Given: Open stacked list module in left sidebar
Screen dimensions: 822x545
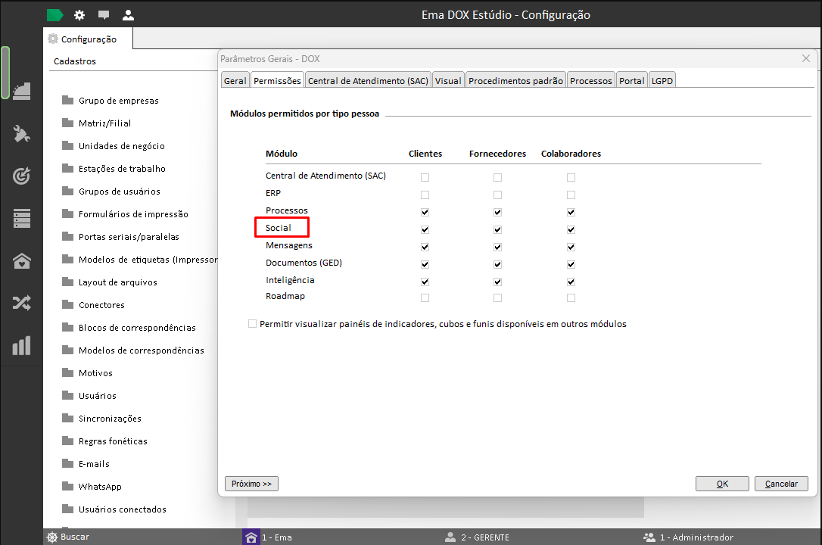Looking at the screenshot, I should [x=21, y=218].
